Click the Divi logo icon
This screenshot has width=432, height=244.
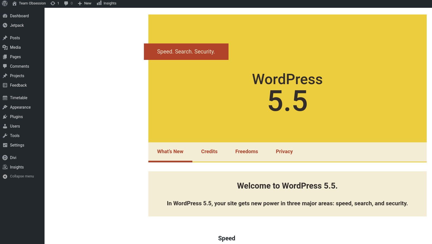click(x=5, y=158)
